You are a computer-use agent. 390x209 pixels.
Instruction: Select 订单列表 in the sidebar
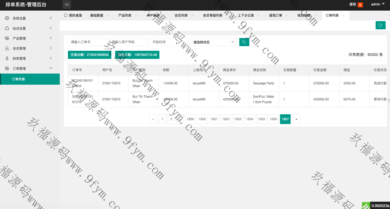click(30, 79)
